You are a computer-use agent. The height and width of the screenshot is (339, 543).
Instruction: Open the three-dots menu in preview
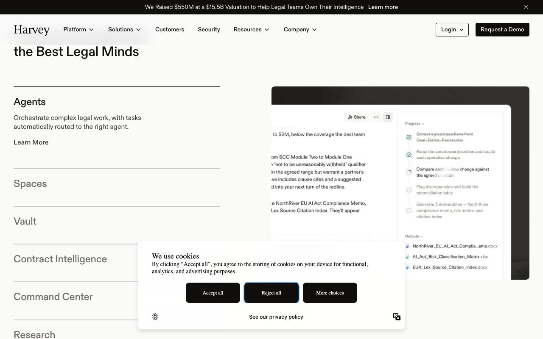376,117
